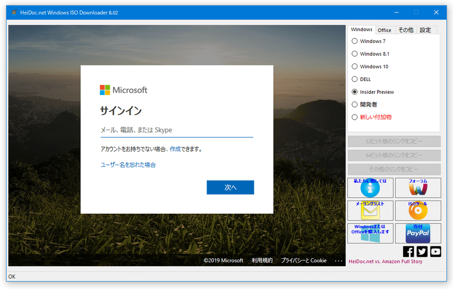Select the 開発者 radio button

coord(354,105)
